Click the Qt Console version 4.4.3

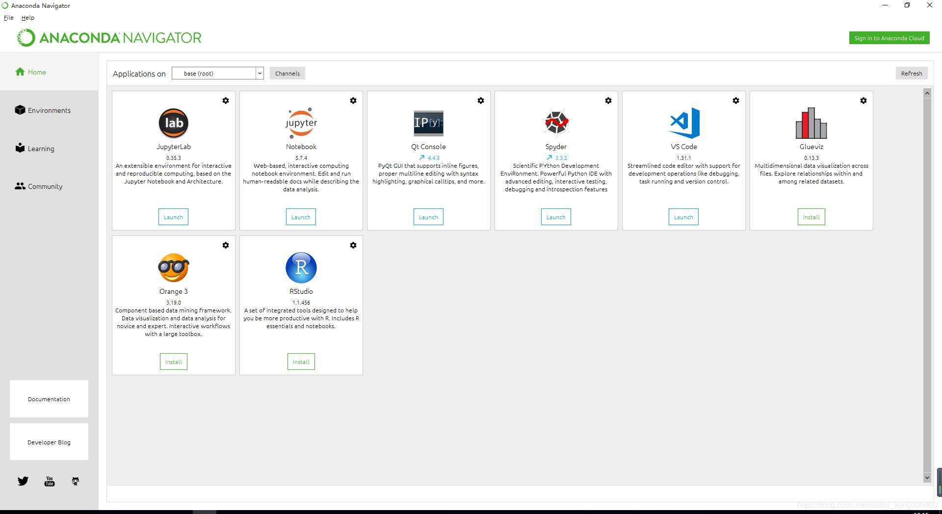pos(434,158)
